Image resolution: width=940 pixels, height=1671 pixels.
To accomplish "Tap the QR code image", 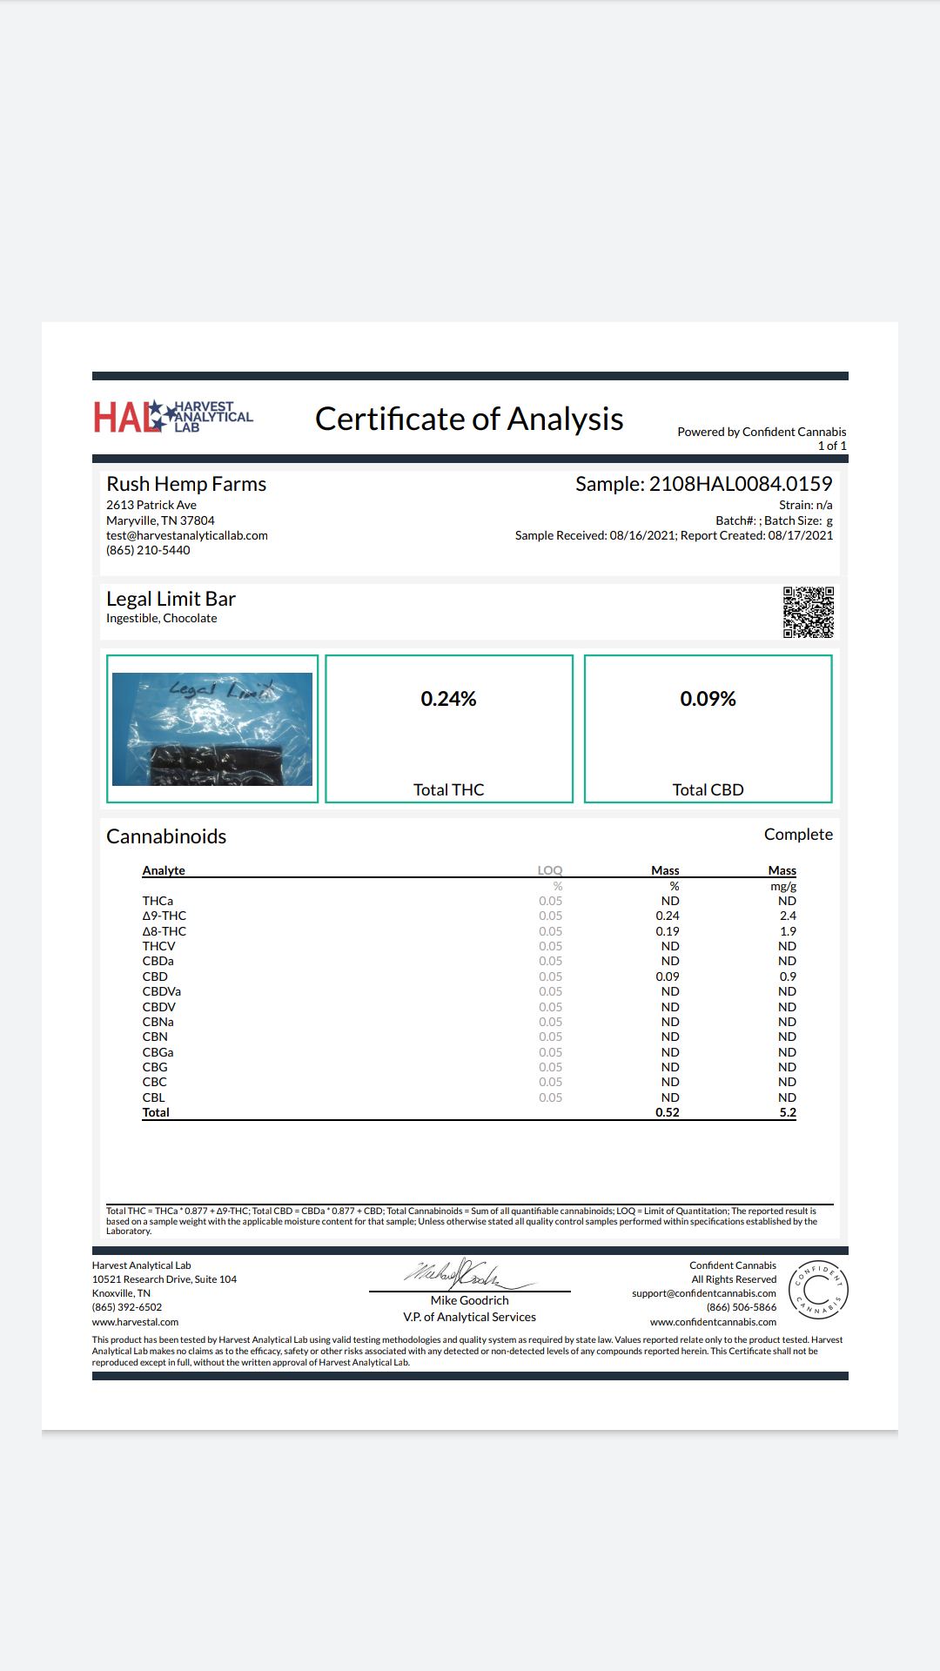I will (808, 613).
